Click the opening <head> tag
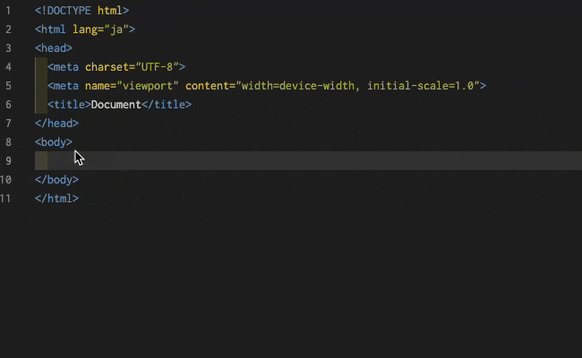This screenshot has width=582, height=358. pos(54,48)
